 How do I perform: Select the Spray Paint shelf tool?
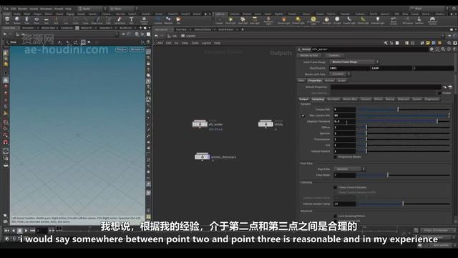[120, 20]
